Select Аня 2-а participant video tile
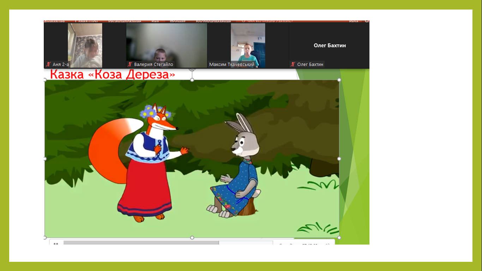Screen dimensions: 482x271 85,45
